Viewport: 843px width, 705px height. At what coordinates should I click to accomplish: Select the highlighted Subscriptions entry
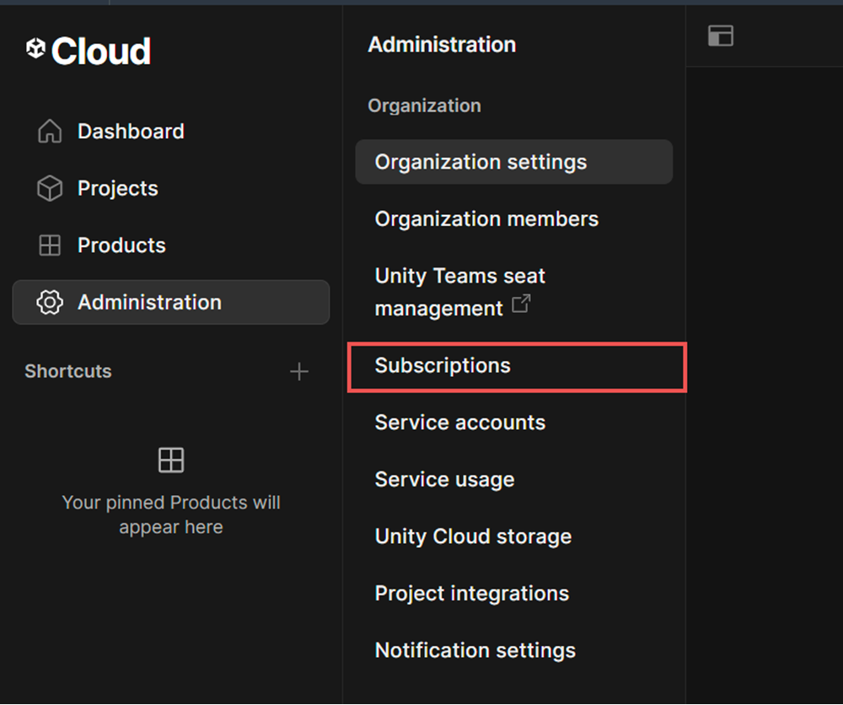pyautogui.click(x=443, y=366)
